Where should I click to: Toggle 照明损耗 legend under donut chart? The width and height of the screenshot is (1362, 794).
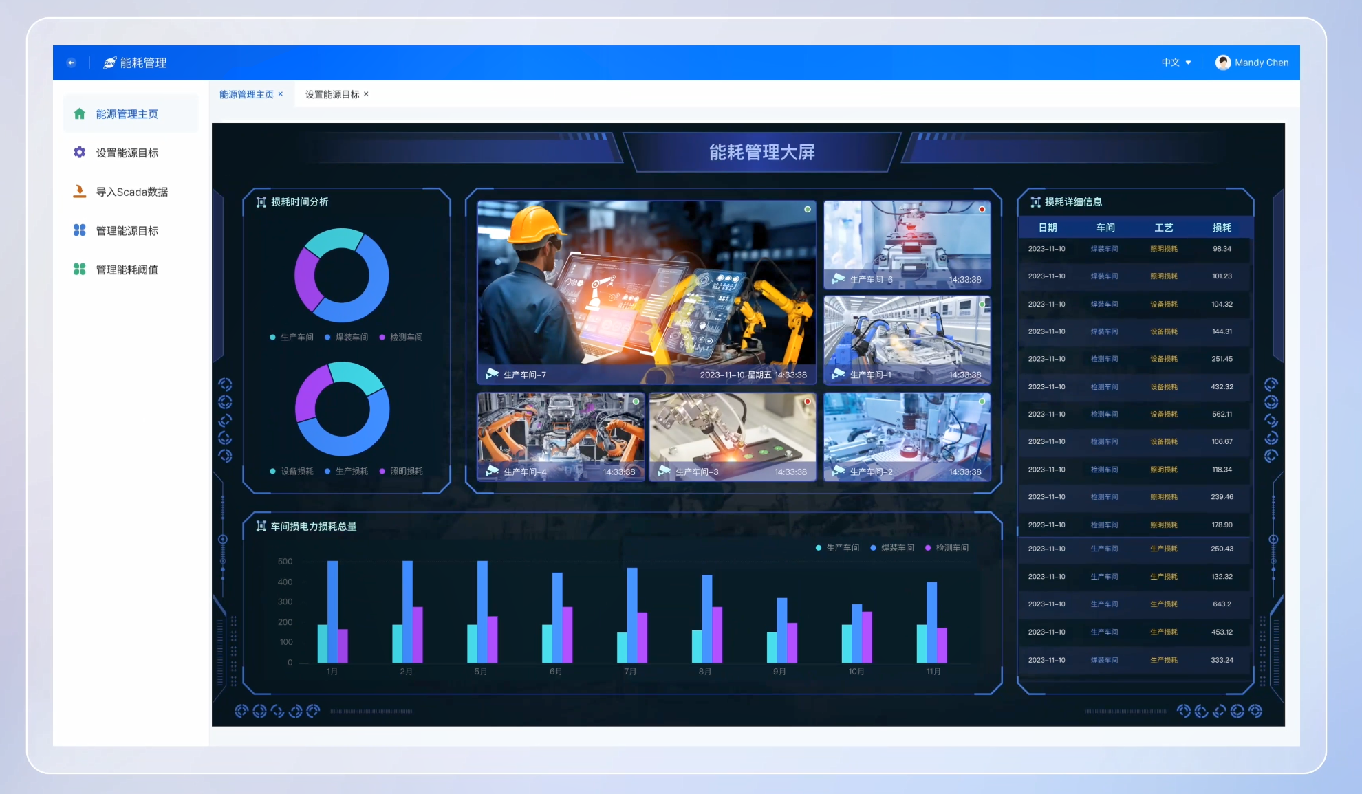[401, 471]
